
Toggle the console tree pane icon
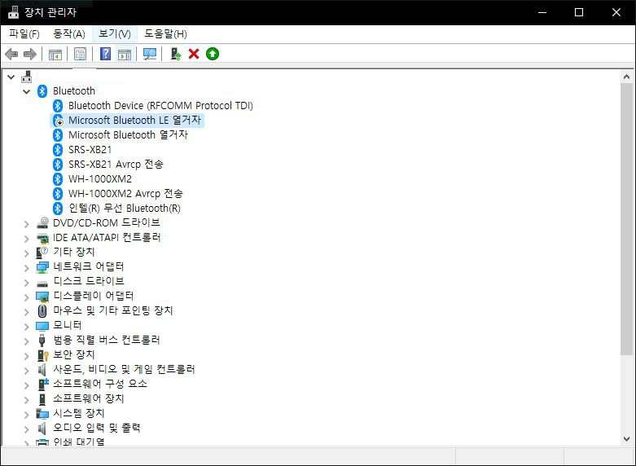(x=55, y=54)
